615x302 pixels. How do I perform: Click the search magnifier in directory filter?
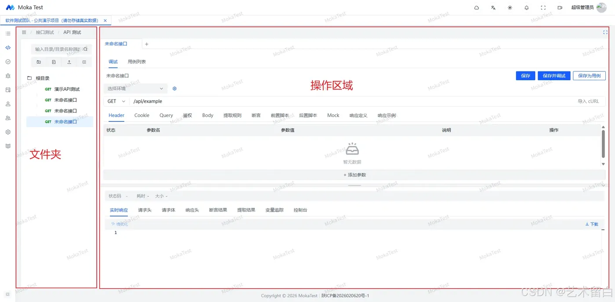click(x=86, y=50)
